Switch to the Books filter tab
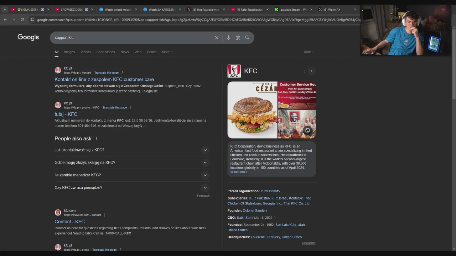The height and width of the screenshot is (256, 456). pyautogui.click(x=152, y=52)
